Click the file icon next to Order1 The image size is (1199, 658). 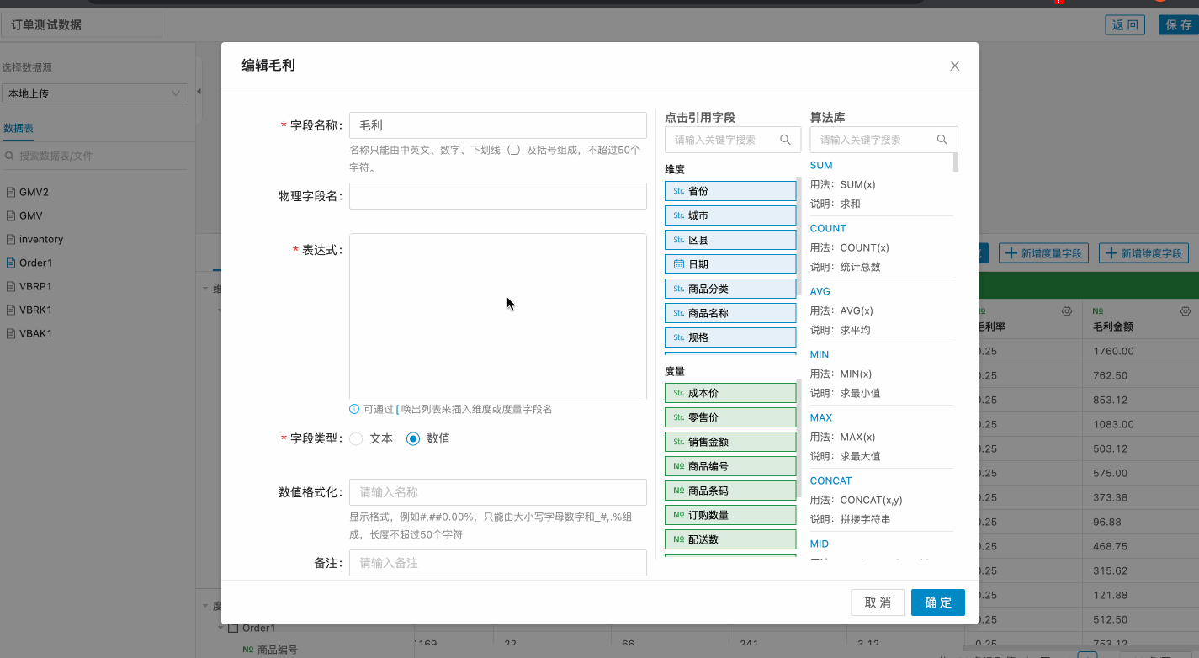pos(11,263)
